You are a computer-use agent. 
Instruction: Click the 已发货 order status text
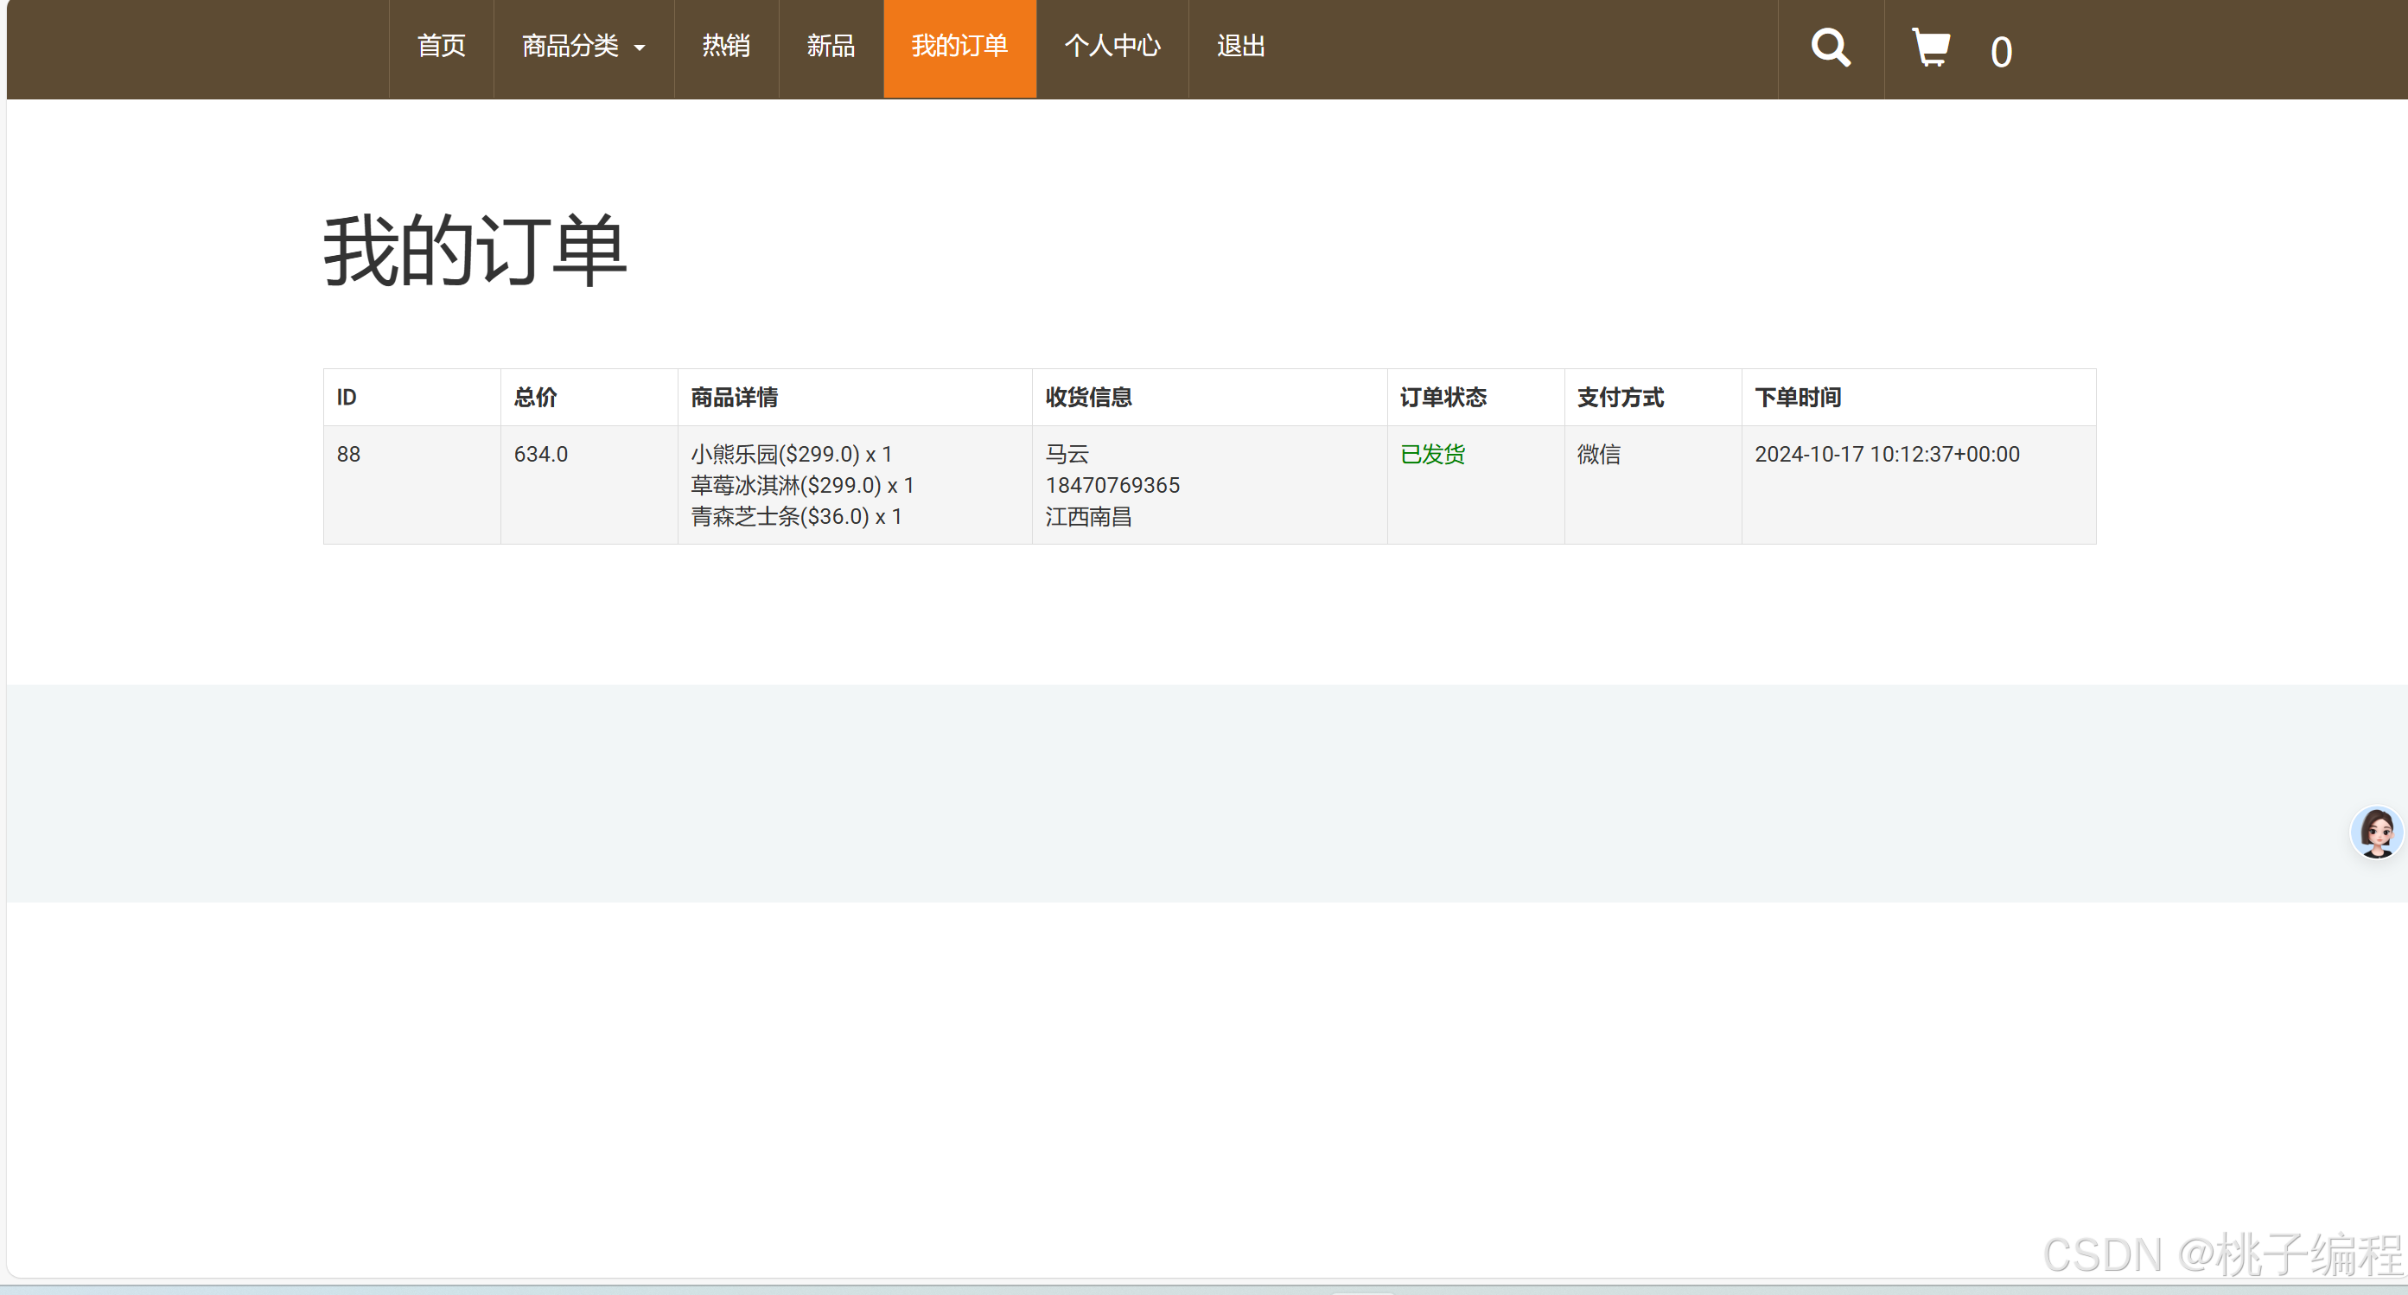tap(1432, 455)
